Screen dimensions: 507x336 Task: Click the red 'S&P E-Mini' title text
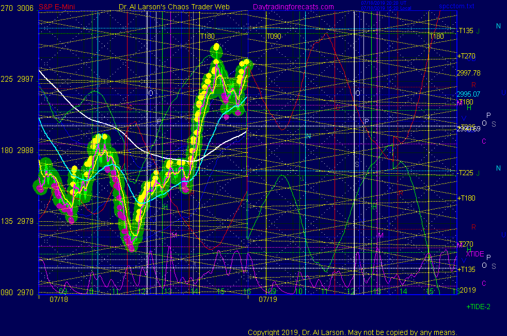[57, 7]
